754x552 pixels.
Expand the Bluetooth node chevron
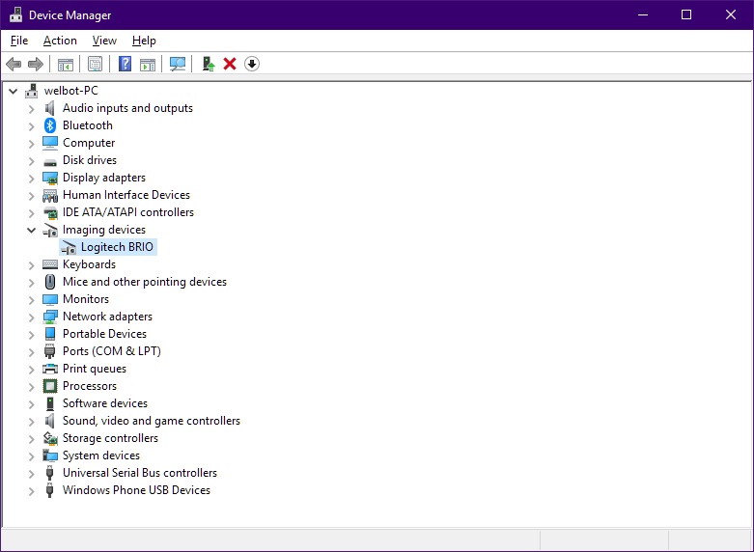click(31, 126)
